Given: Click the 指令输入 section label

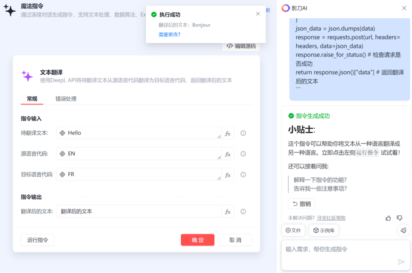Looking at the screenshot, I should (x=31, y=118).
